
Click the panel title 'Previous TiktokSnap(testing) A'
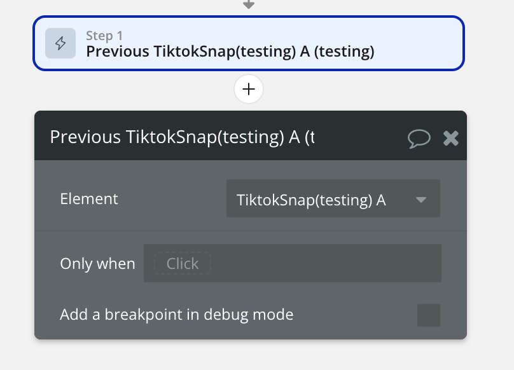coord(182,137)
